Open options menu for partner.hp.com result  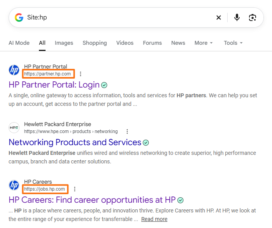[81, 74]
